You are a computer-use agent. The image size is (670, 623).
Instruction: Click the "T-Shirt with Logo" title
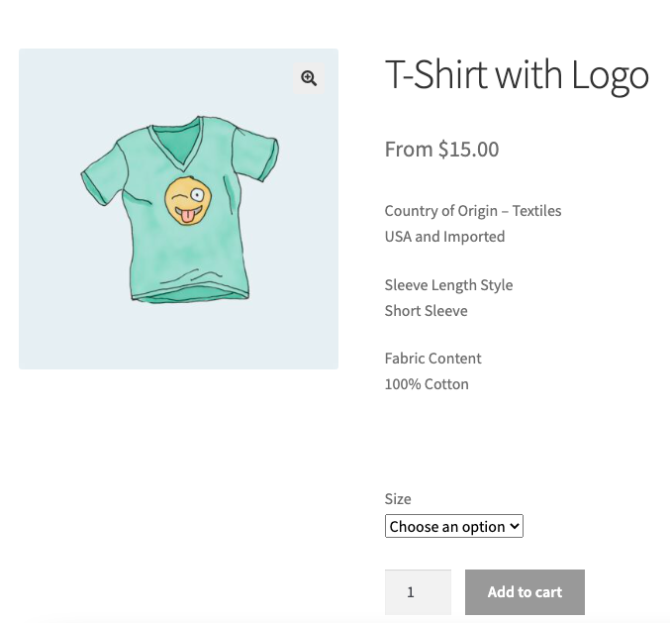[516, 76]
